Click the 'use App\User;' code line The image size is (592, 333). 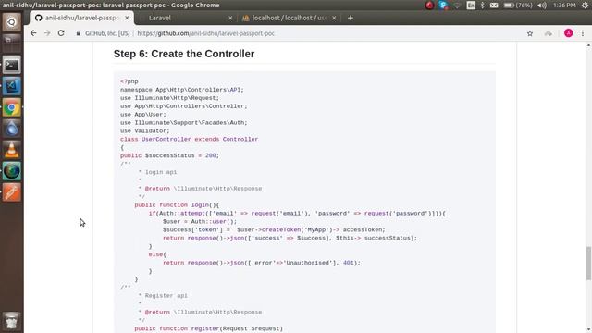[143, 115]
